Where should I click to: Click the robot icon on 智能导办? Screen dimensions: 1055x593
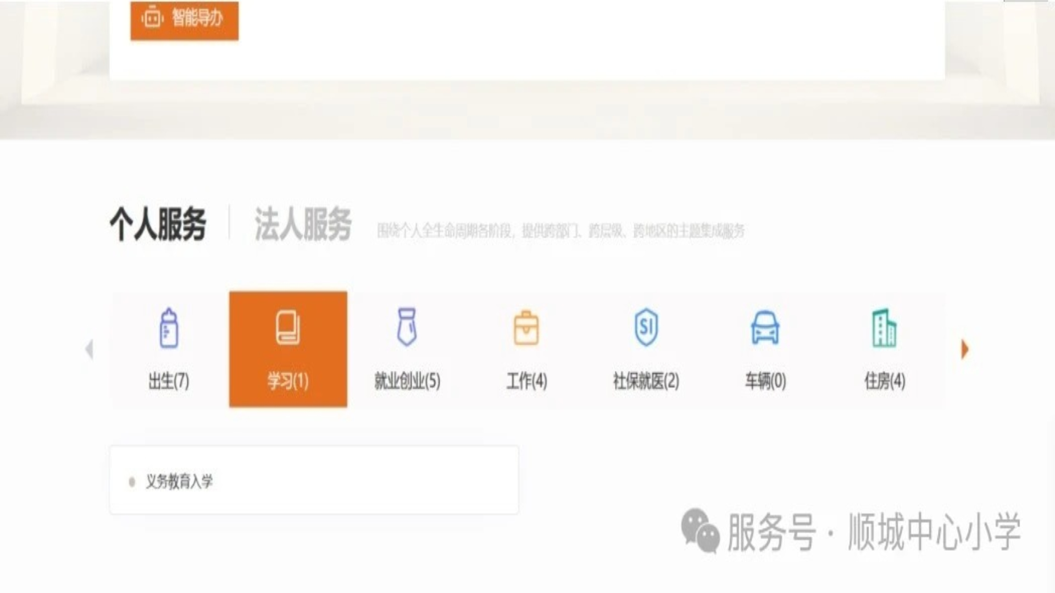pyautogui.click(x=152, y=19)
